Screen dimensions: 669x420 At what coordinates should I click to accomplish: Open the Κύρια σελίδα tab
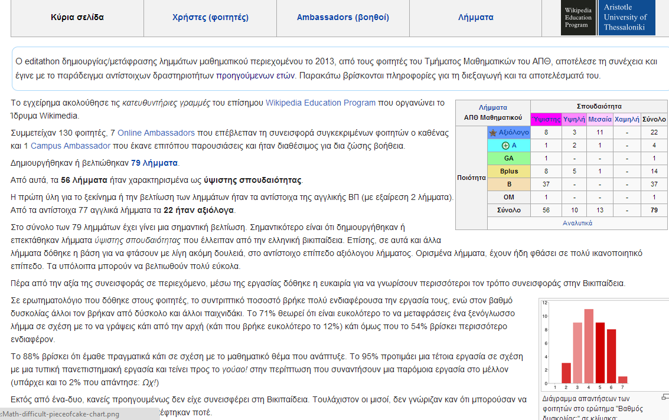pyautogui.click(x=77, y=18)
